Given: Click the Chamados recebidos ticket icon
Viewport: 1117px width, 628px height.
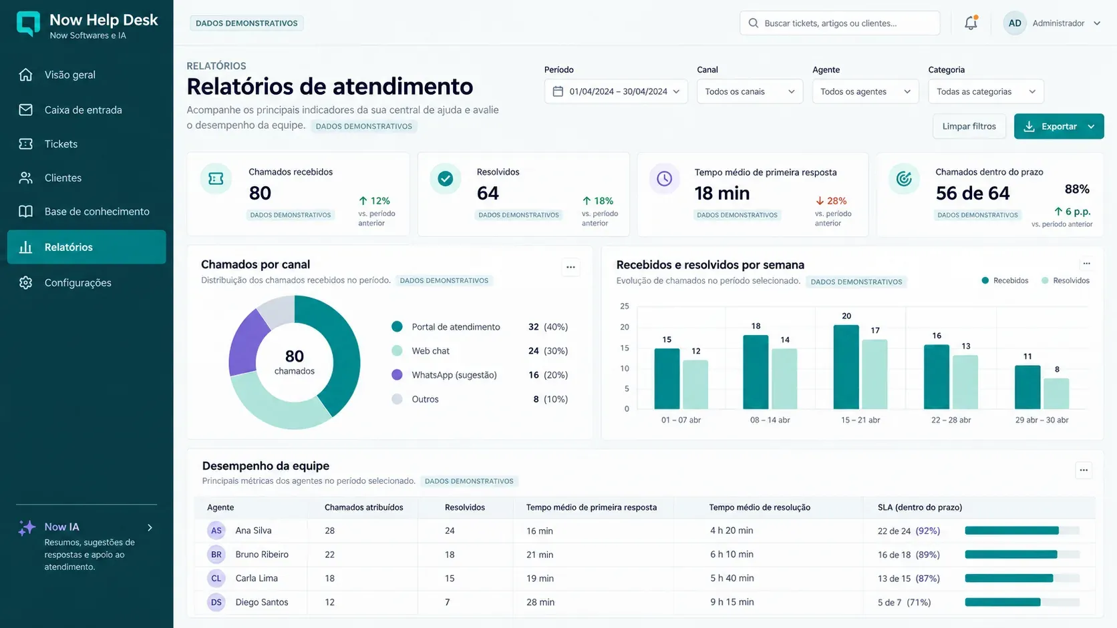Looking at the screenshot, I should click(216, 179).
